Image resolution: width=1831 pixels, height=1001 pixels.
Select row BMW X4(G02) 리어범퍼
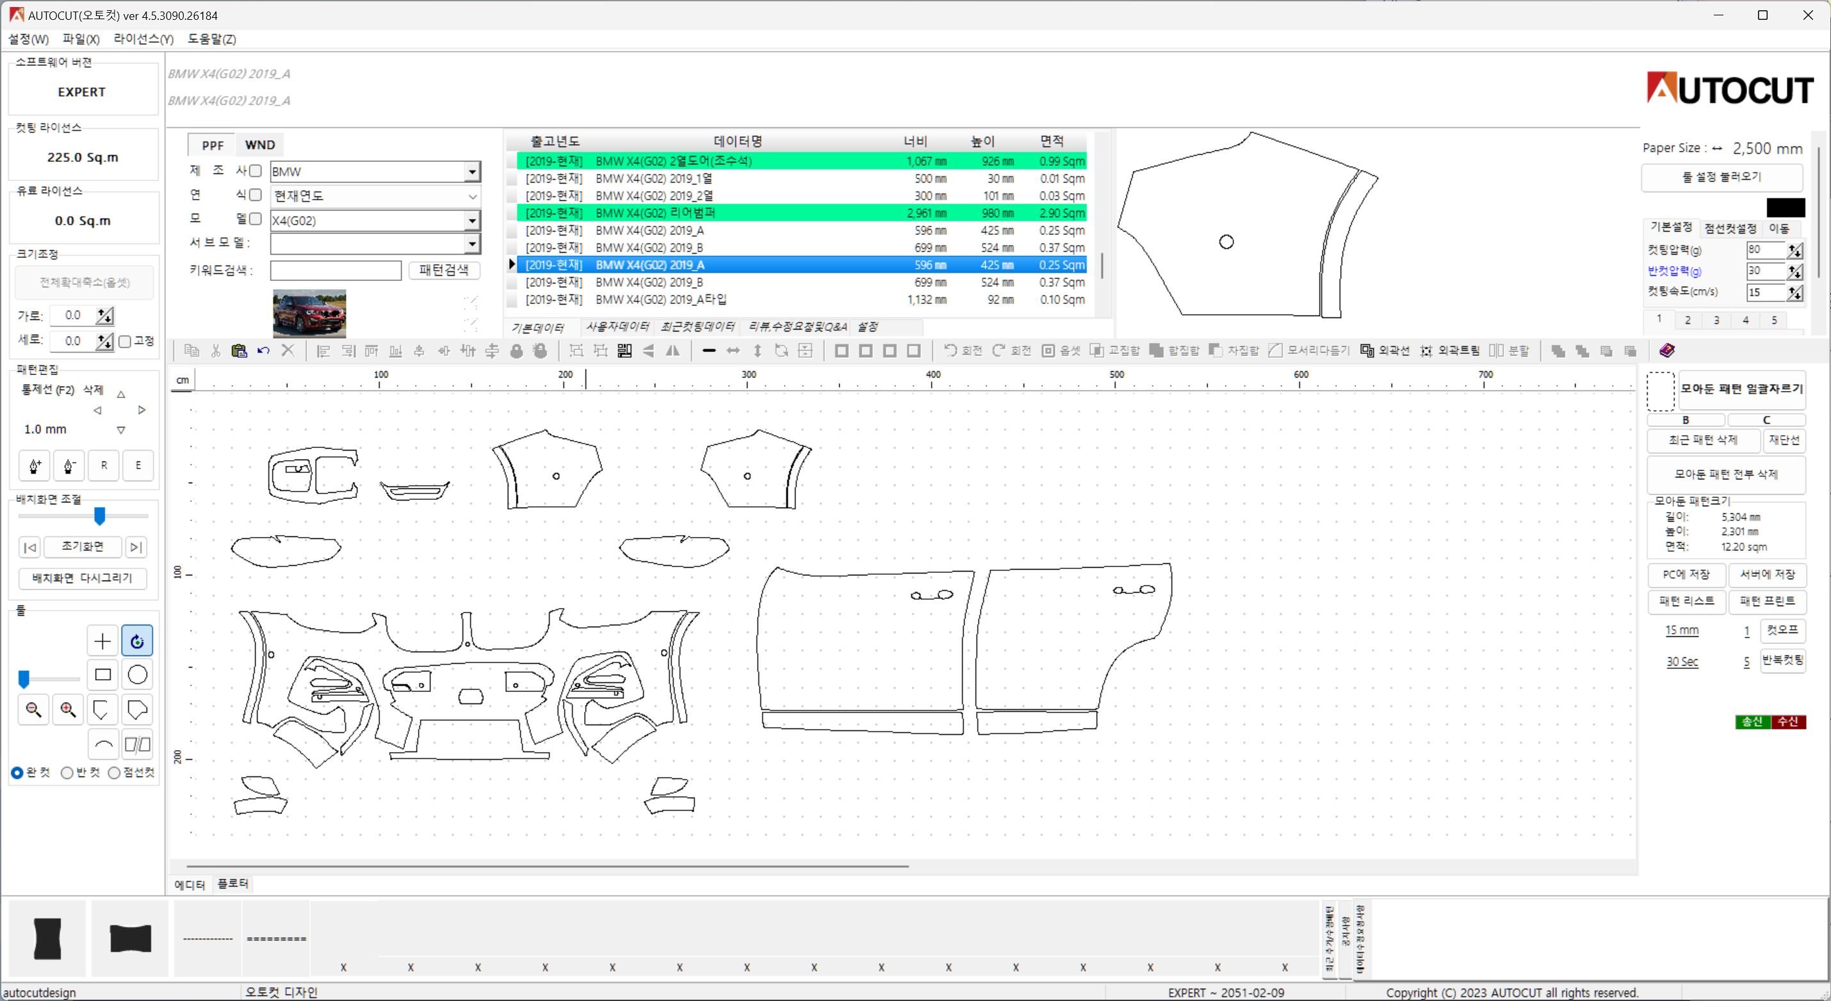[802, 213]
